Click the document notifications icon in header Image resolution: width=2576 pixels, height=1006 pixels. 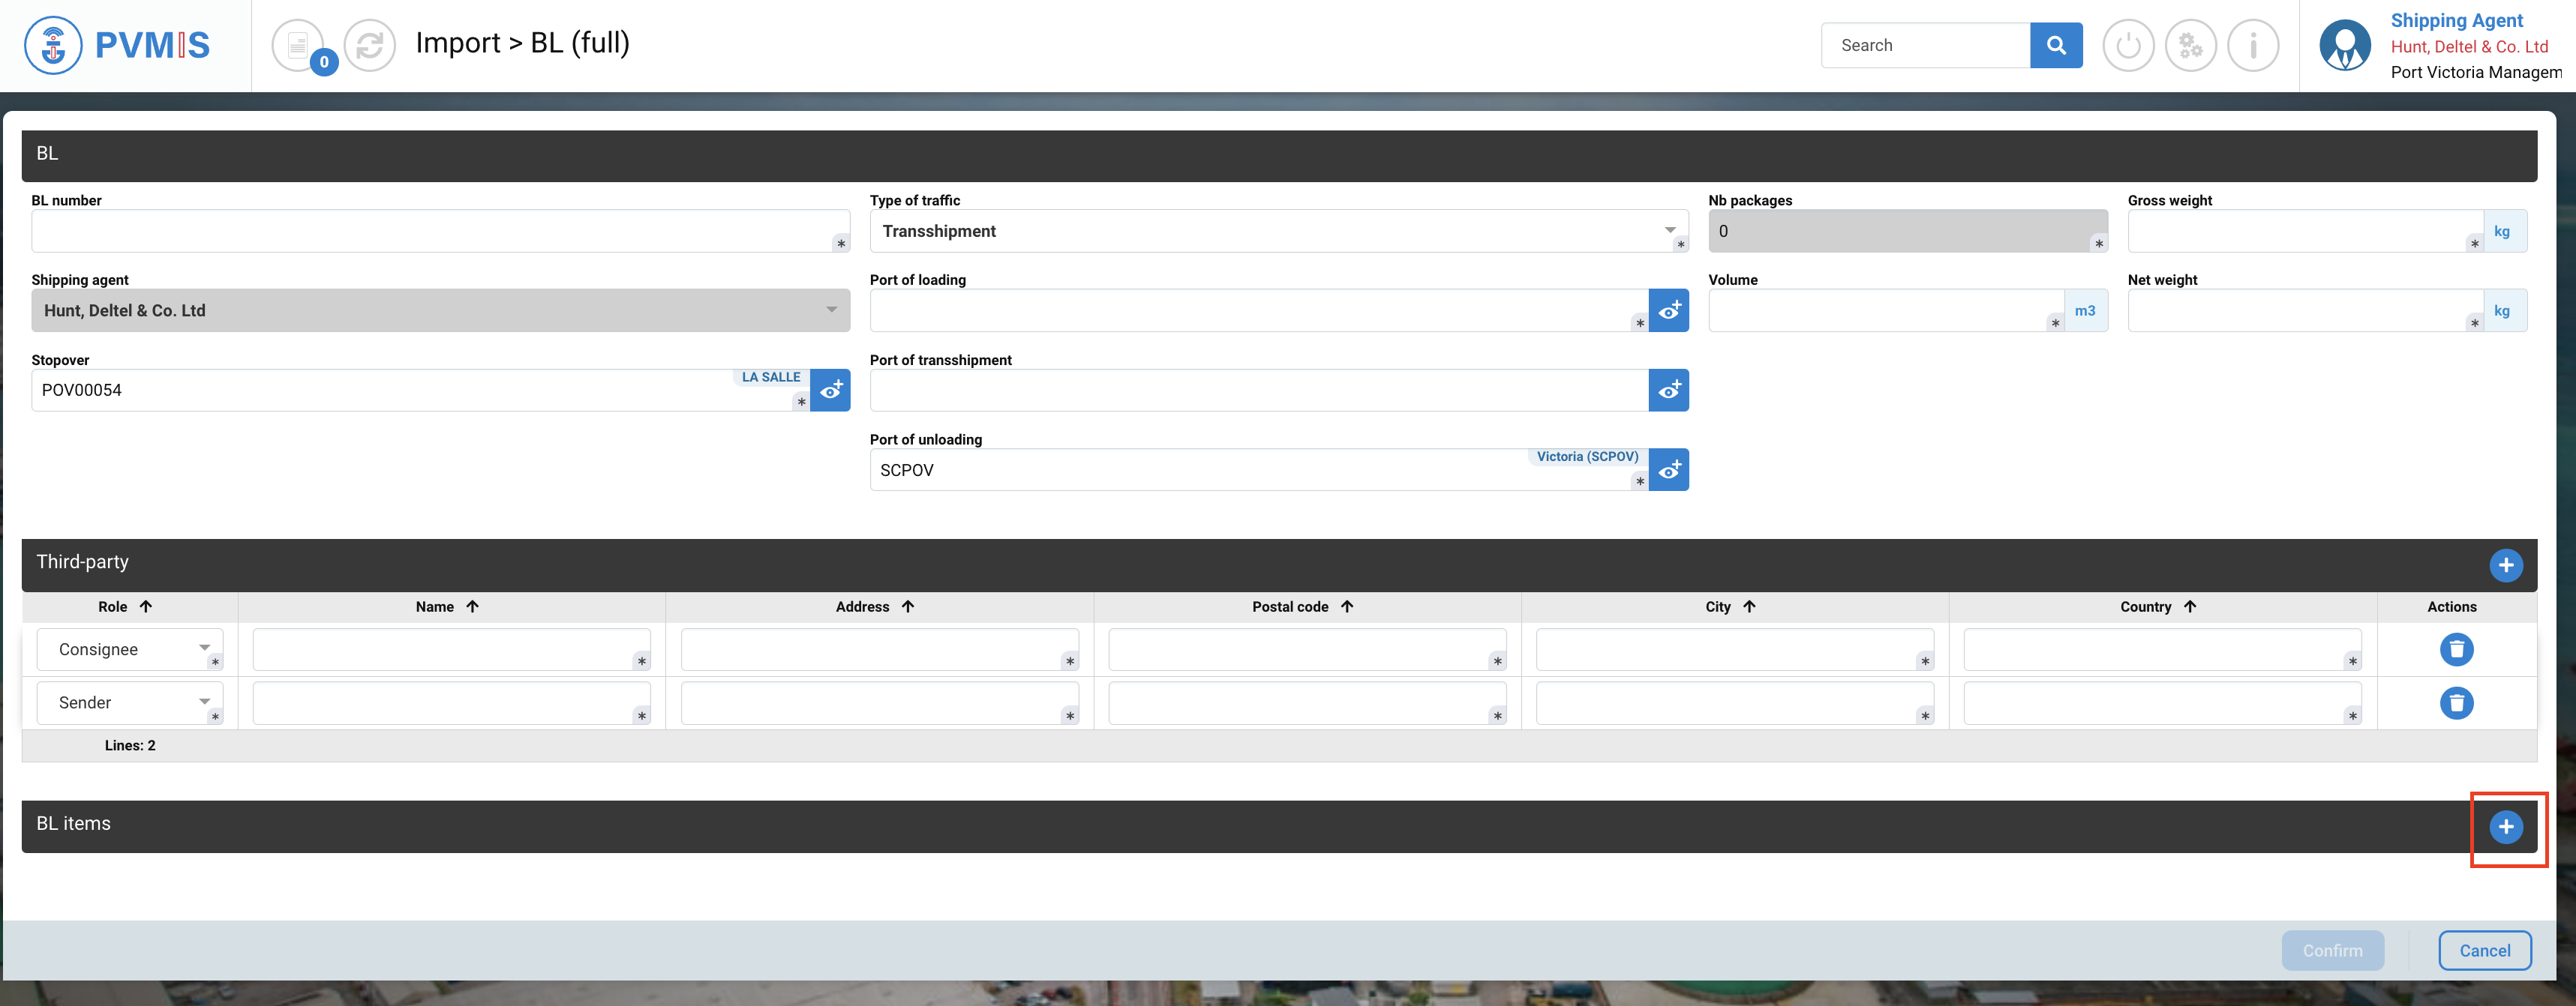(298, 45)
